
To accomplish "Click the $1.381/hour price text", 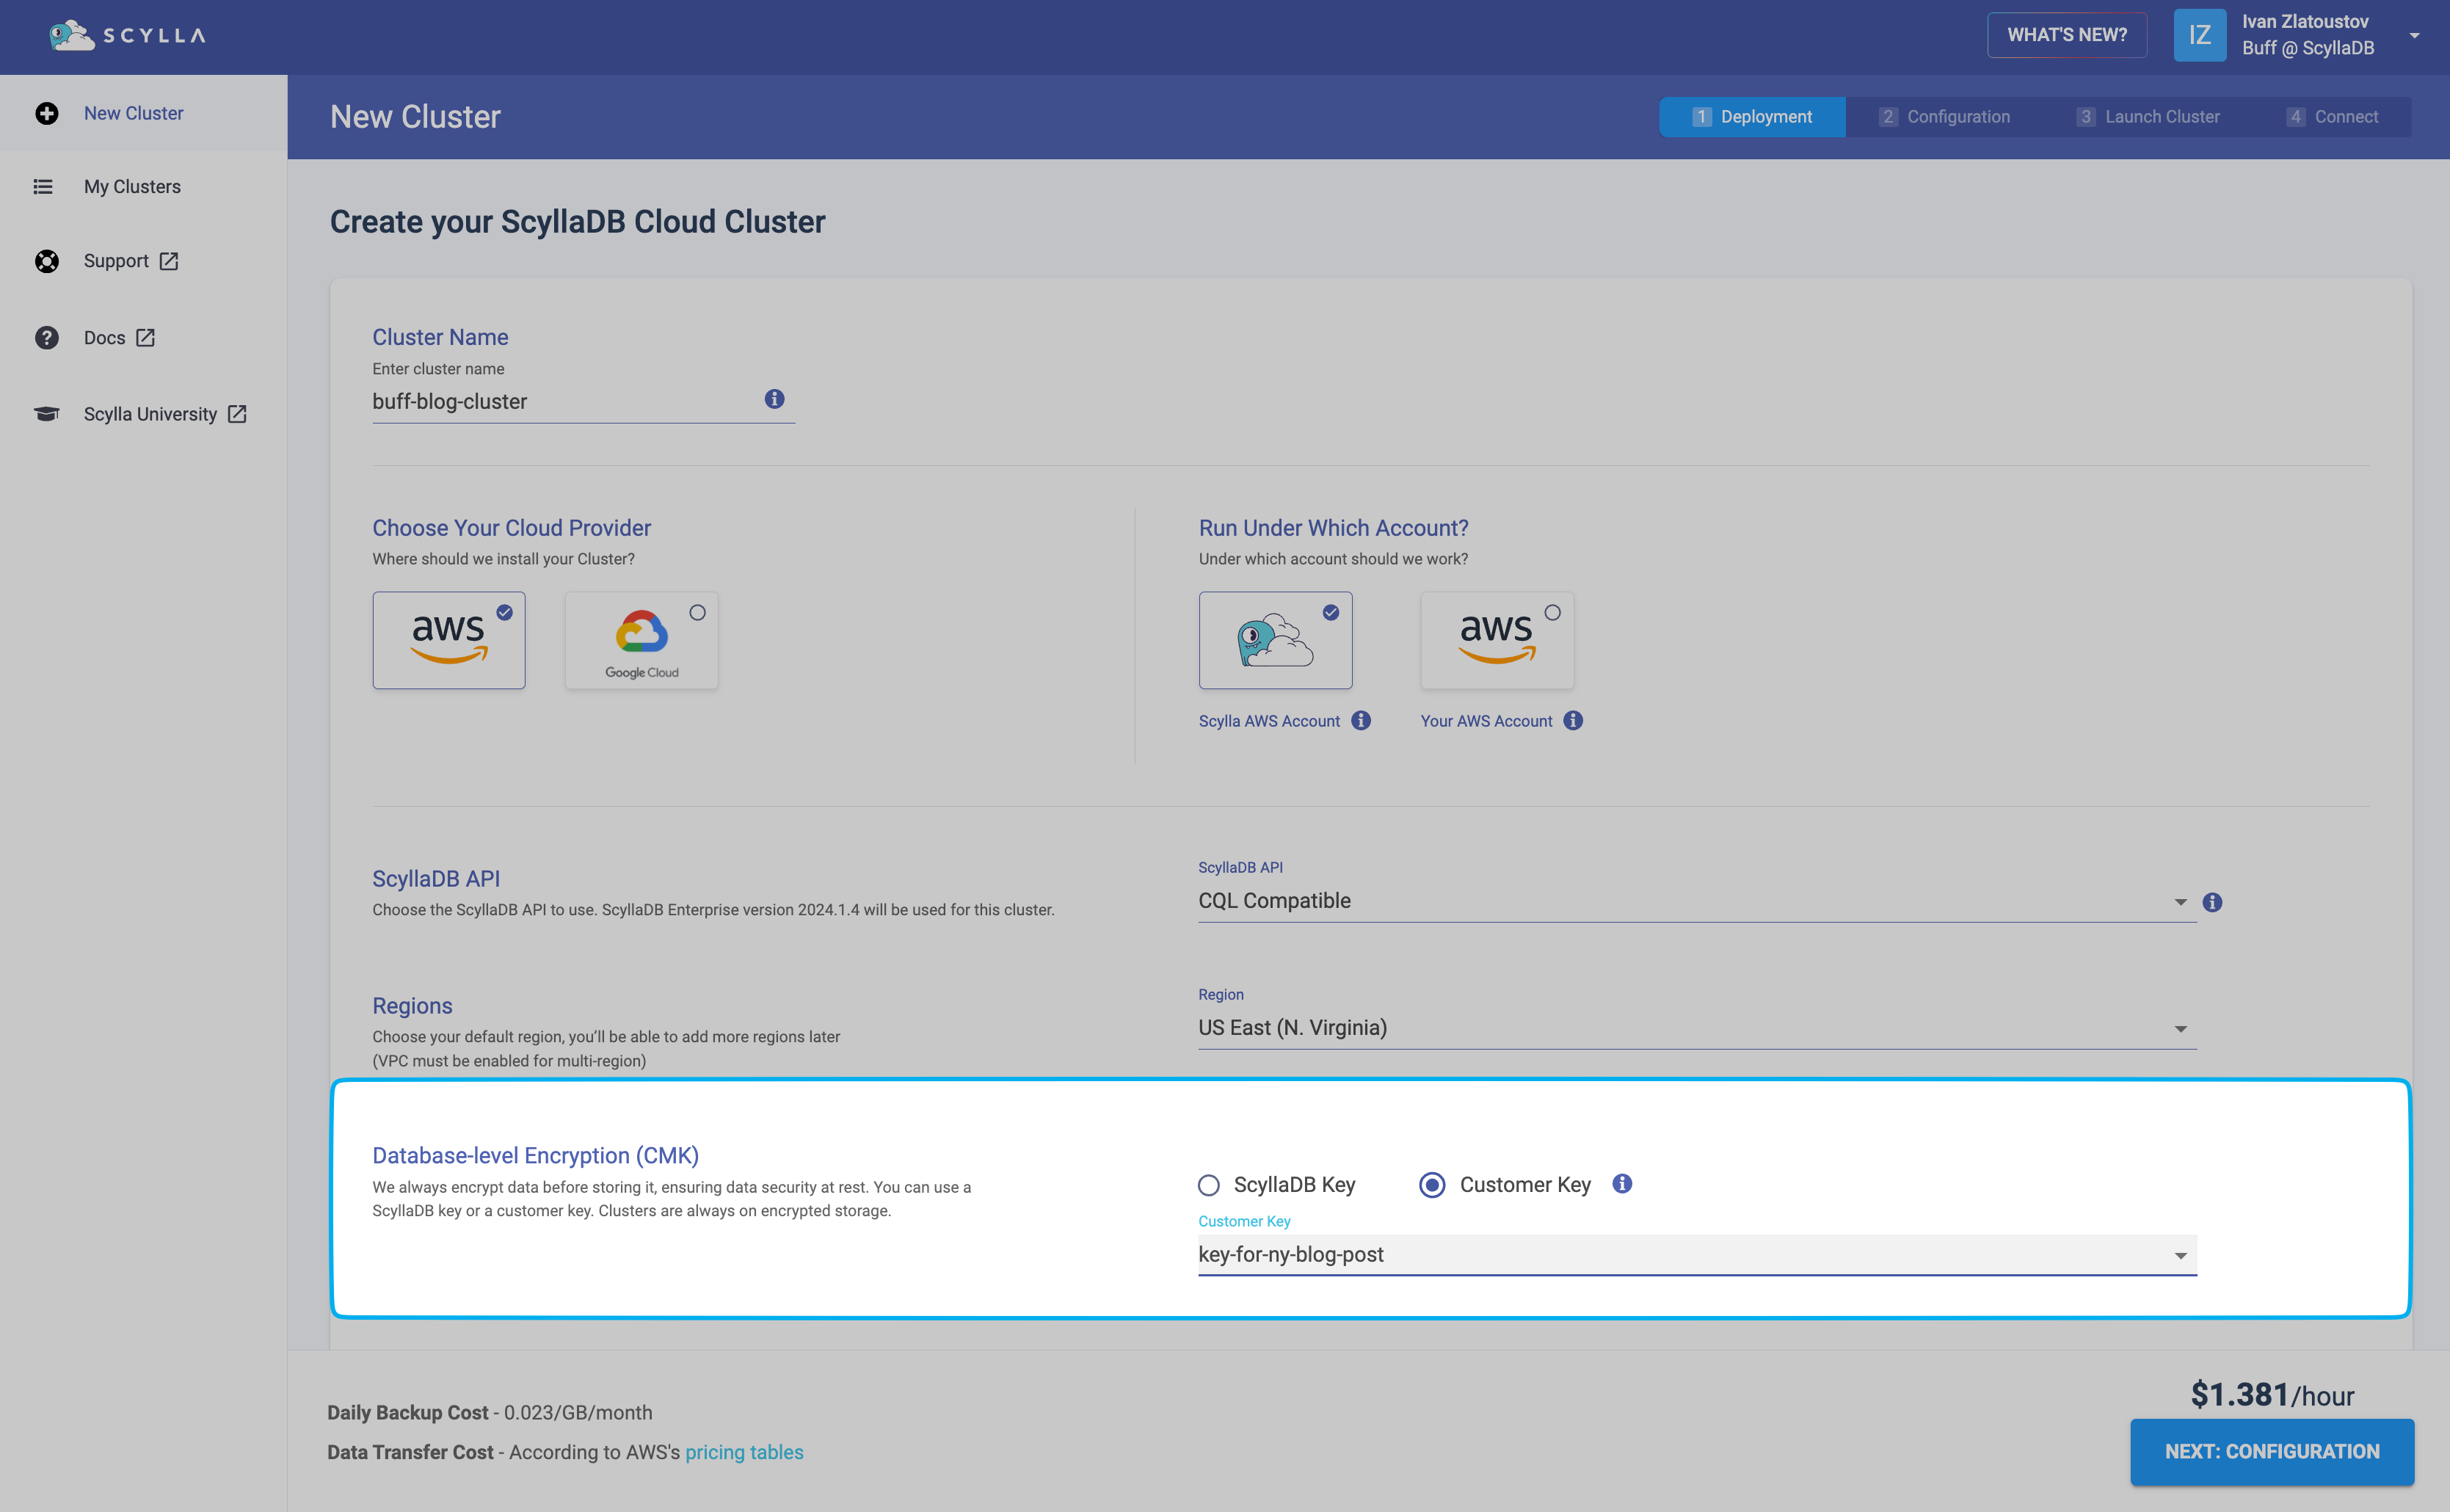I will click(x=2272, y=1394).
